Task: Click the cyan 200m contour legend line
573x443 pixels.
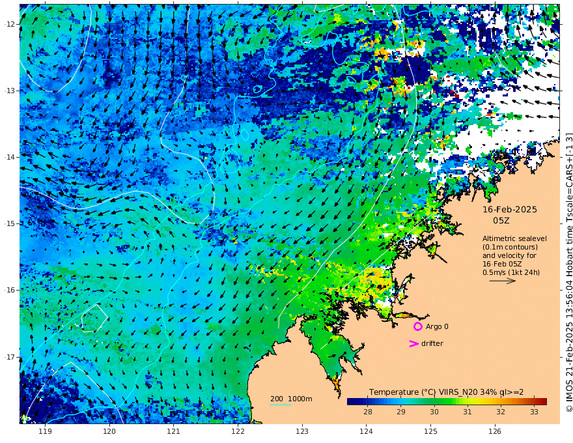Action: tap(281, 405)
